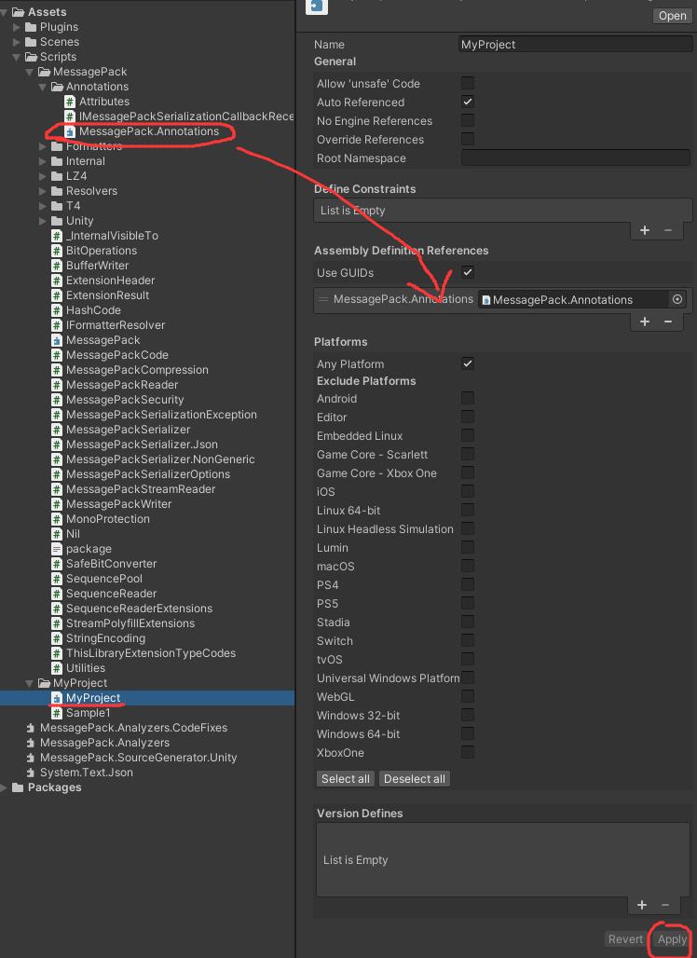Viewport: 697px width, 958px height.
Task: Add a new Define Constraint with the plus button
Action: (644, 229)
